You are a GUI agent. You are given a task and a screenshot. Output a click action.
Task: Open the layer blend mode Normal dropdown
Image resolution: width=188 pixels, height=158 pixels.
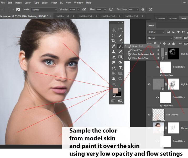click(160, 38)
